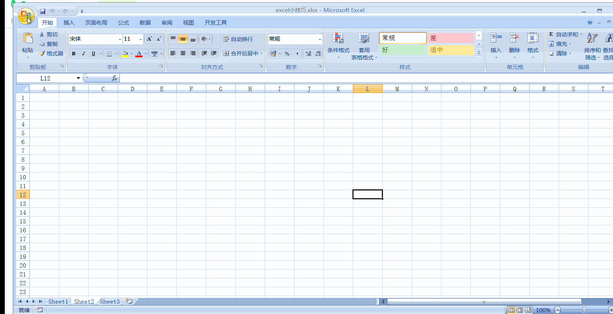Insert new worksheet tab icon
Viewport: 613px width, 314px height.
point(129,301)
